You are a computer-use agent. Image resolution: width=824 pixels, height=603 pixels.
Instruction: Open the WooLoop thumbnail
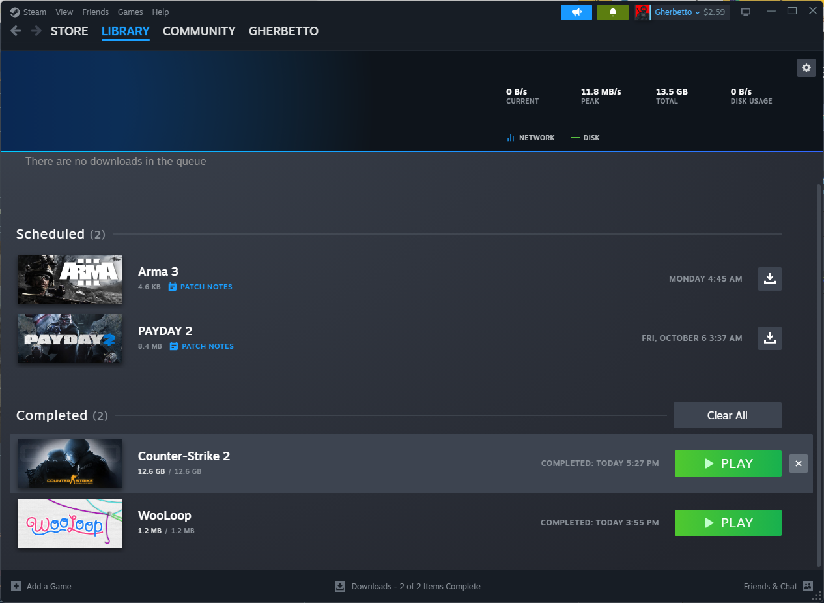coord(70,523)
